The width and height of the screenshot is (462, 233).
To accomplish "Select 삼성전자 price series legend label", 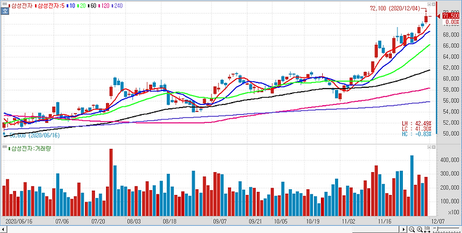I will click(21, 6).
